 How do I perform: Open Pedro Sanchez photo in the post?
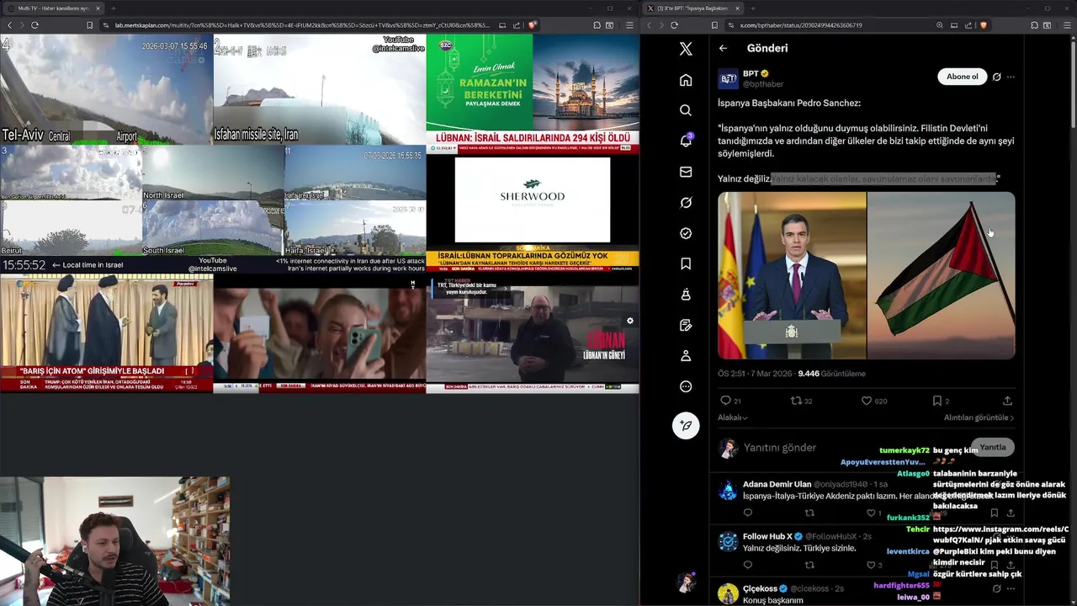point(792,275)
